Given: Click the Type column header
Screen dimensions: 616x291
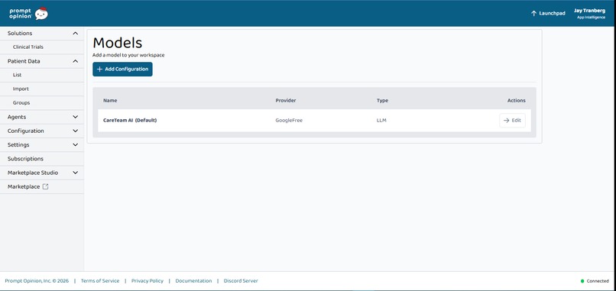Looking at the screenshot, I should click(x=382, y=101).
